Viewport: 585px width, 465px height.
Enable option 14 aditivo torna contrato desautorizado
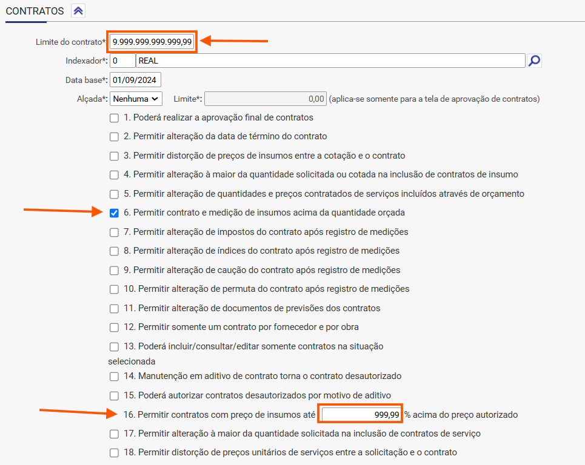pos(114,377)
